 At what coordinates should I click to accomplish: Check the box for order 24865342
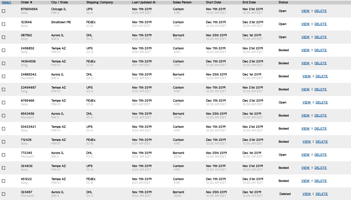tap(4, 76)
